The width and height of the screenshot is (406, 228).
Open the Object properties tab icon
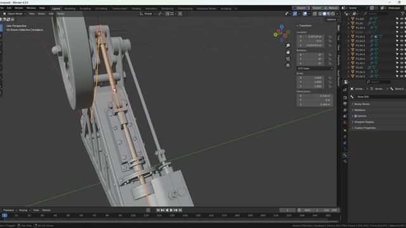coord(345,130)
